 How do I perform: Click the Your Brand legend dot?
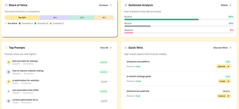pos(6,24)
